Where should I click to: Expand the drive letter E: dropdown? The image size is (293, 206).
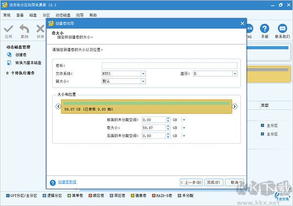pos(235,74)
